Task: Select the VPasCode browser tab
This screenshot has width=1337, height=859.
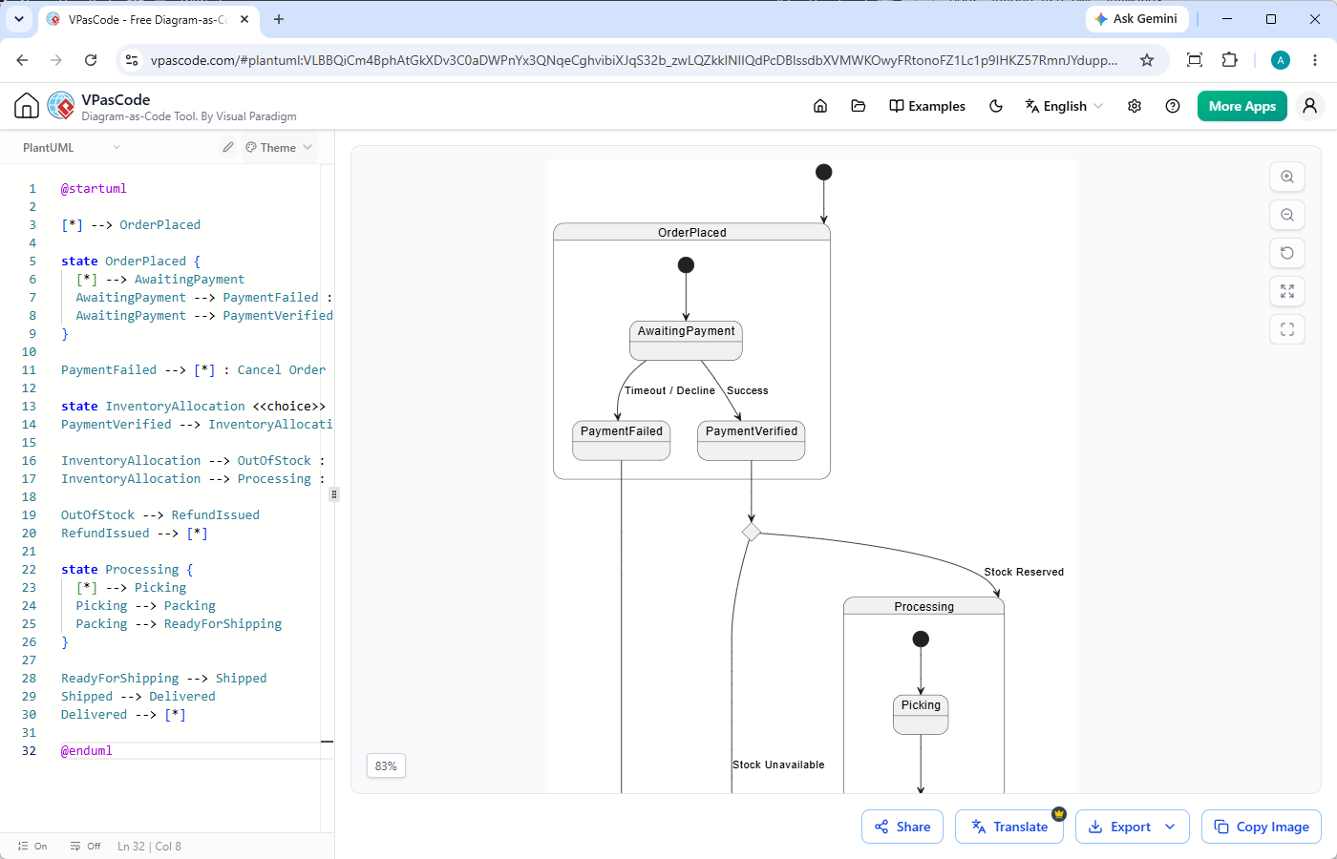Action: click(148, 19)
